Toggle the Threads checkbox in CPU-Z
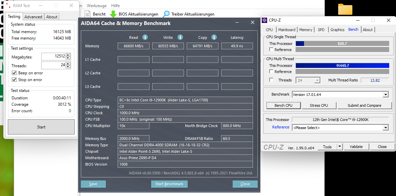Image resolution: width=396 pixels, height=196 pixels. 271,80
